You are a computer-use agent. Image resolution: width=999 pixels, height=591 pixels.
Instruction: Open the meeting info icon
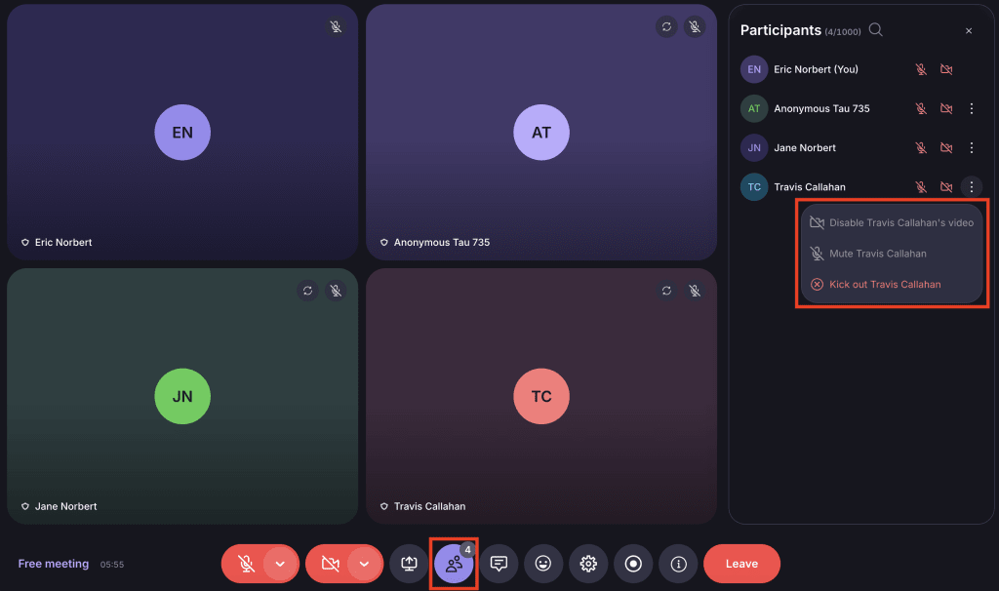pyautogui.click(x=678, y=564)
